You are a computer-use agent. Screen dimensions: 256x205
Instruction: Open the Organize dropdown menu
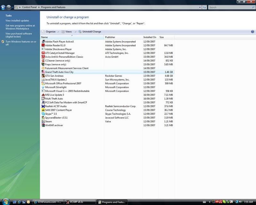[x=50, y=32]
